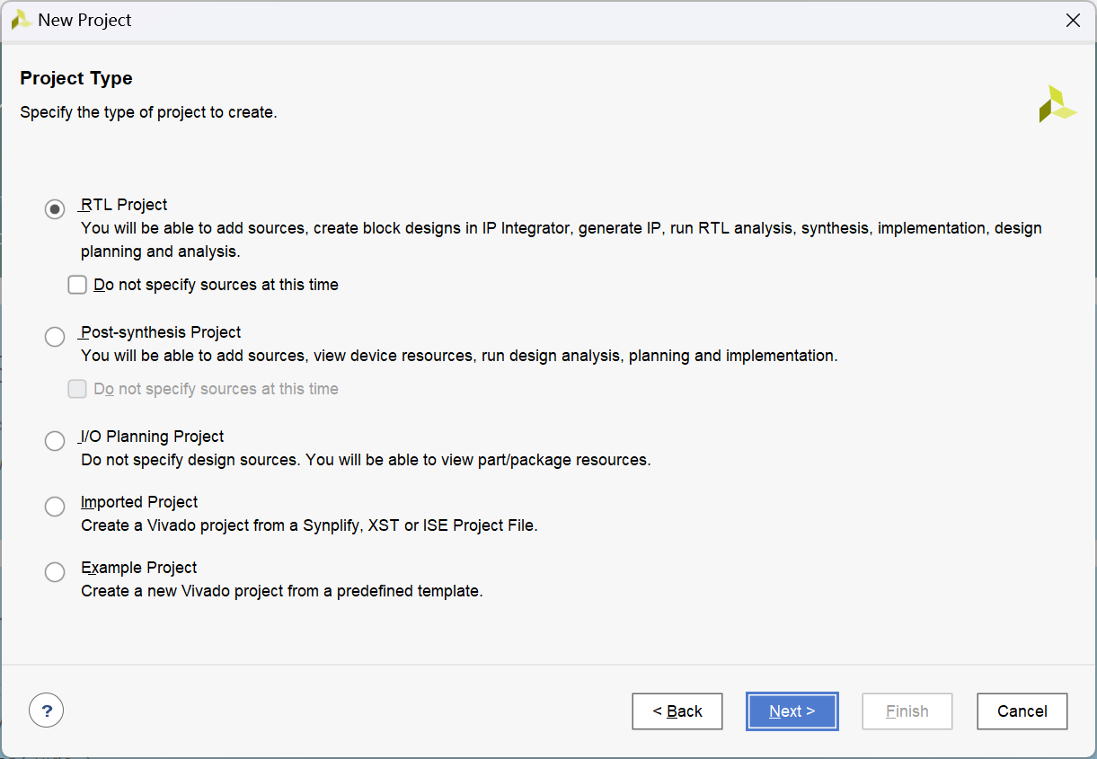Viewport: 1097px width, 759px height.
Task: Select the I/O Planning Project radio button
Action: click(55, 441)
